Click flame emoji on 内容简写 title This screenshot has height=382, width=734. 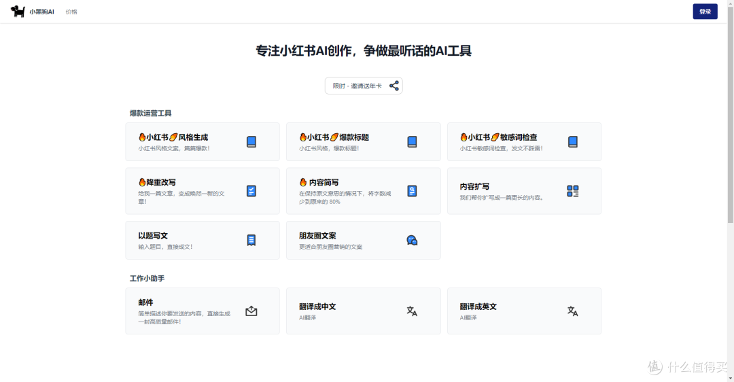point(303,182)
